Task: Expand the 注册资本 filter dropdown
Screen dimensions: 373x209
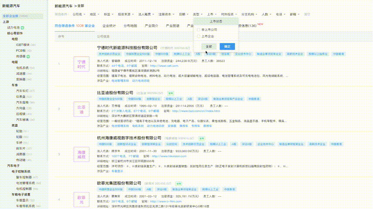Action: click(x=167, y=14)
